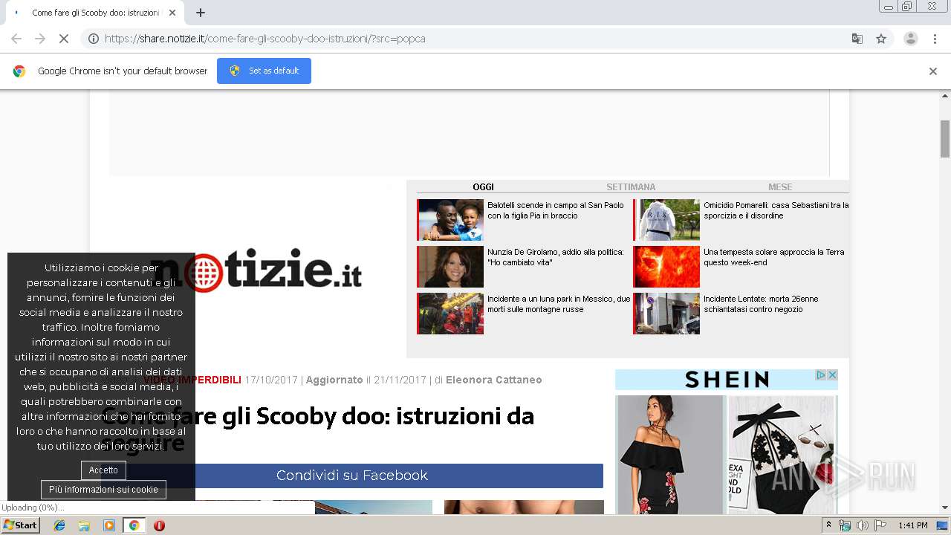Image resolution: width=951 pixels, height=535 pixels.
Task: Open the Chrome three-dot menu
Action: (935, 39)
